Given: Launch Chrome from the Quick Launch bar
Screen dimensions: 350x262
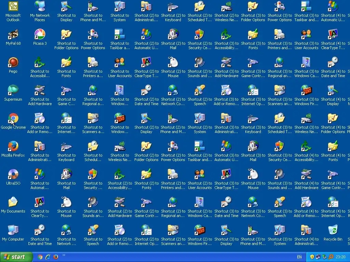Looking at the screenshot, I should [x=40, y=257].
